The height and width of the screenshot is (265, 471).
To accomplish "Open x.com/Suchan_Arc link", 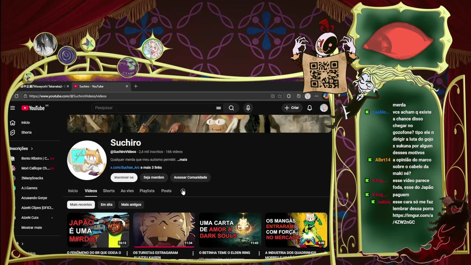I will (x=125, y=167).
